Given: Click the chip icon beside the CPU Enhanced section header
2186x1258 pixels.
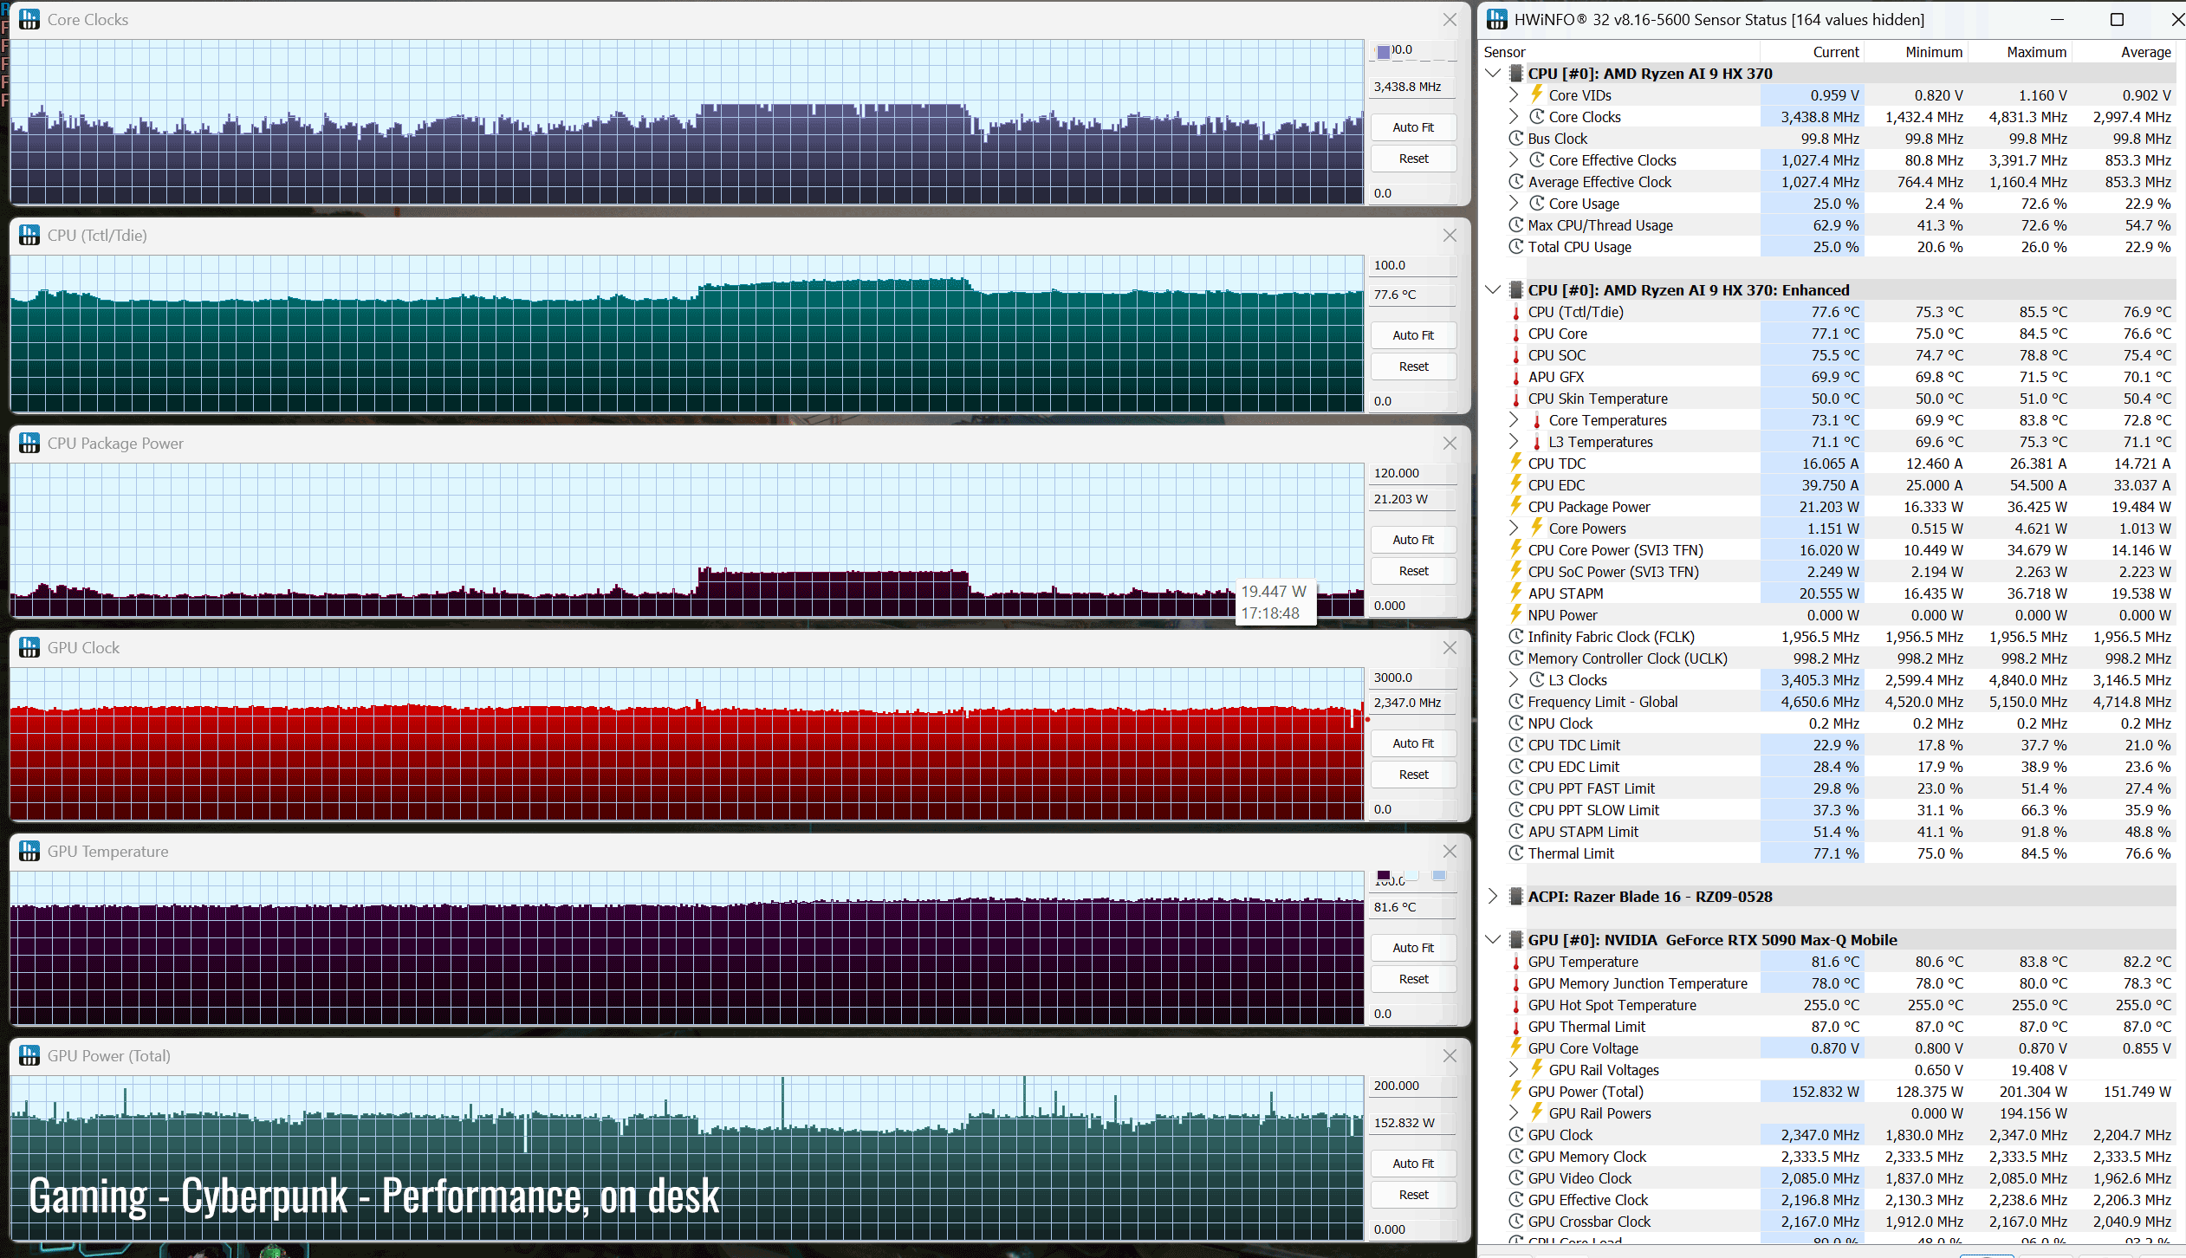Looking at the screenshot, I should (1516, 290).
